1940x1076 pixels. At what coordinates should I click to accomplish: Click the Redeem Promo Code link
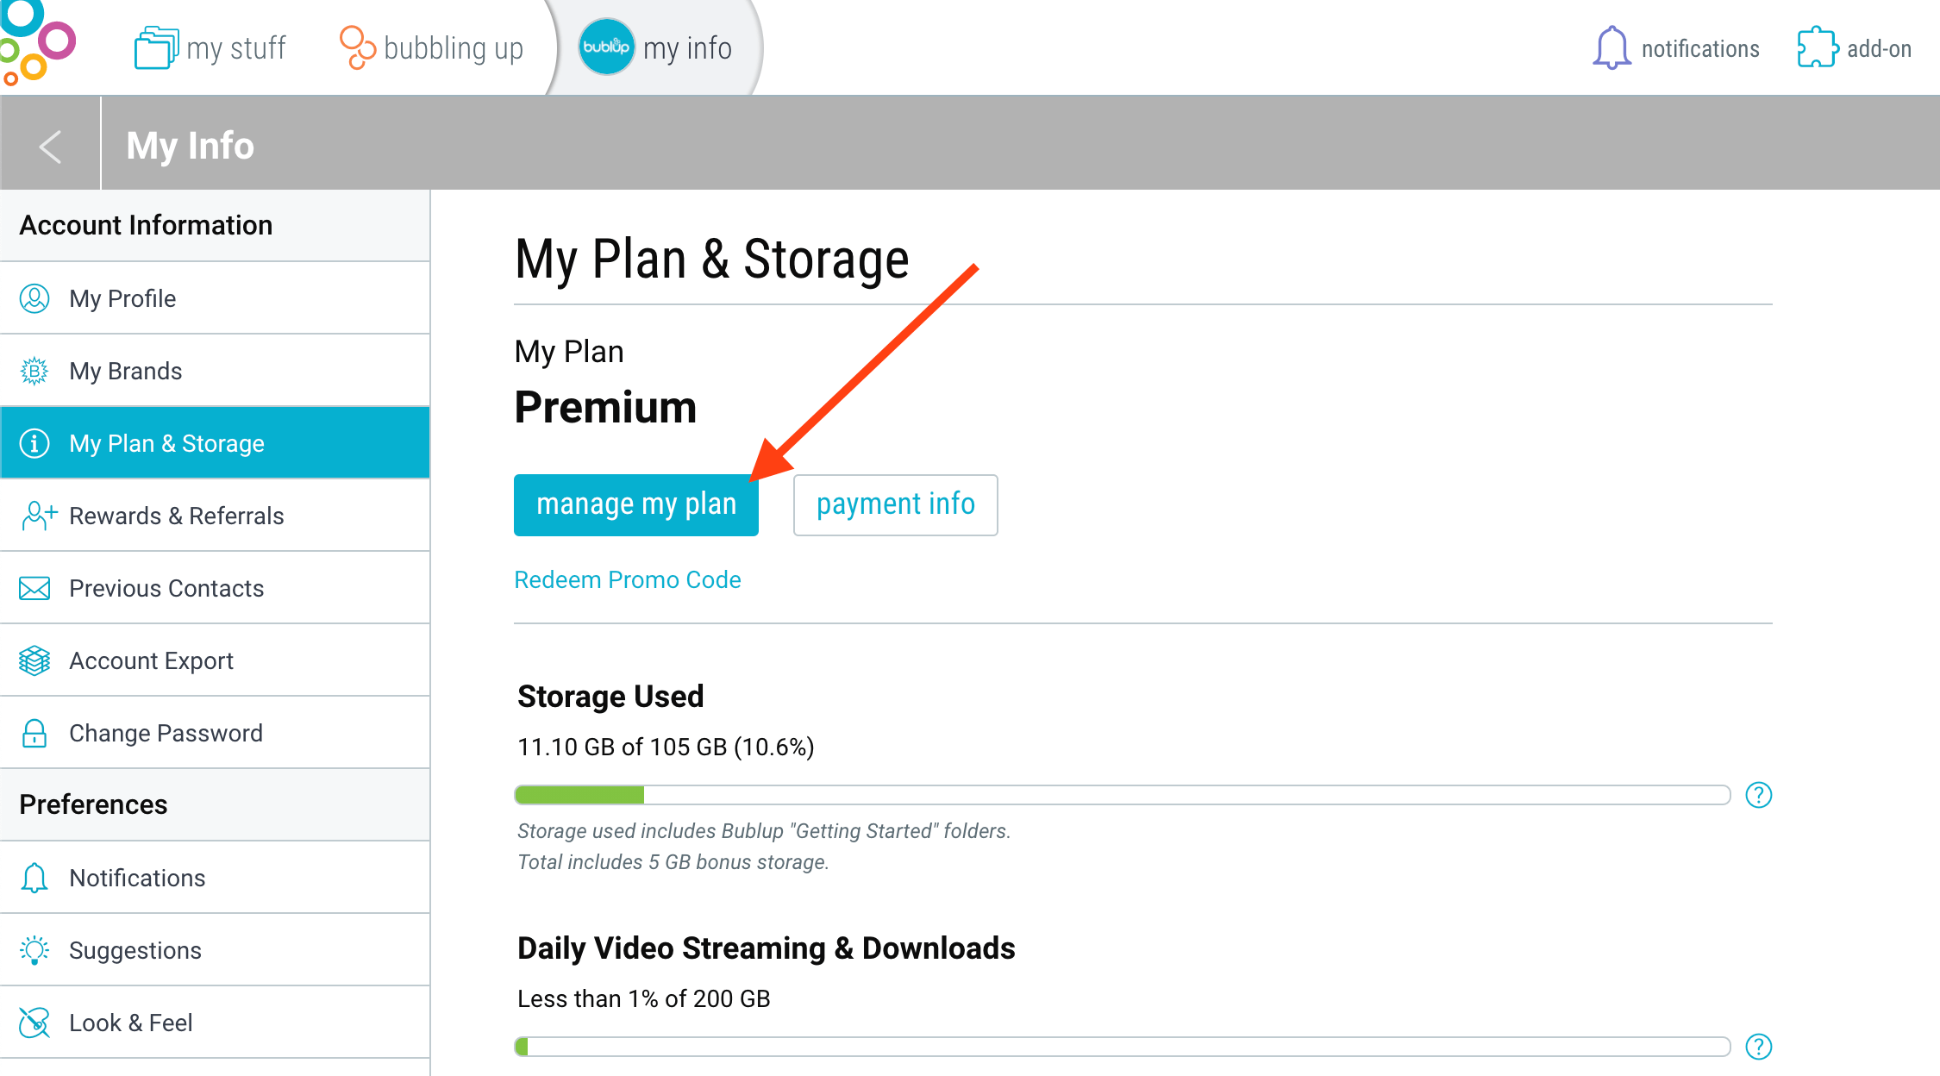[628, 579]
